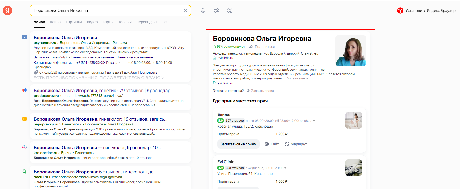Viewport: 460px width, 189px height.
Task: Start voice search with microphone icon
Action: 203,11
